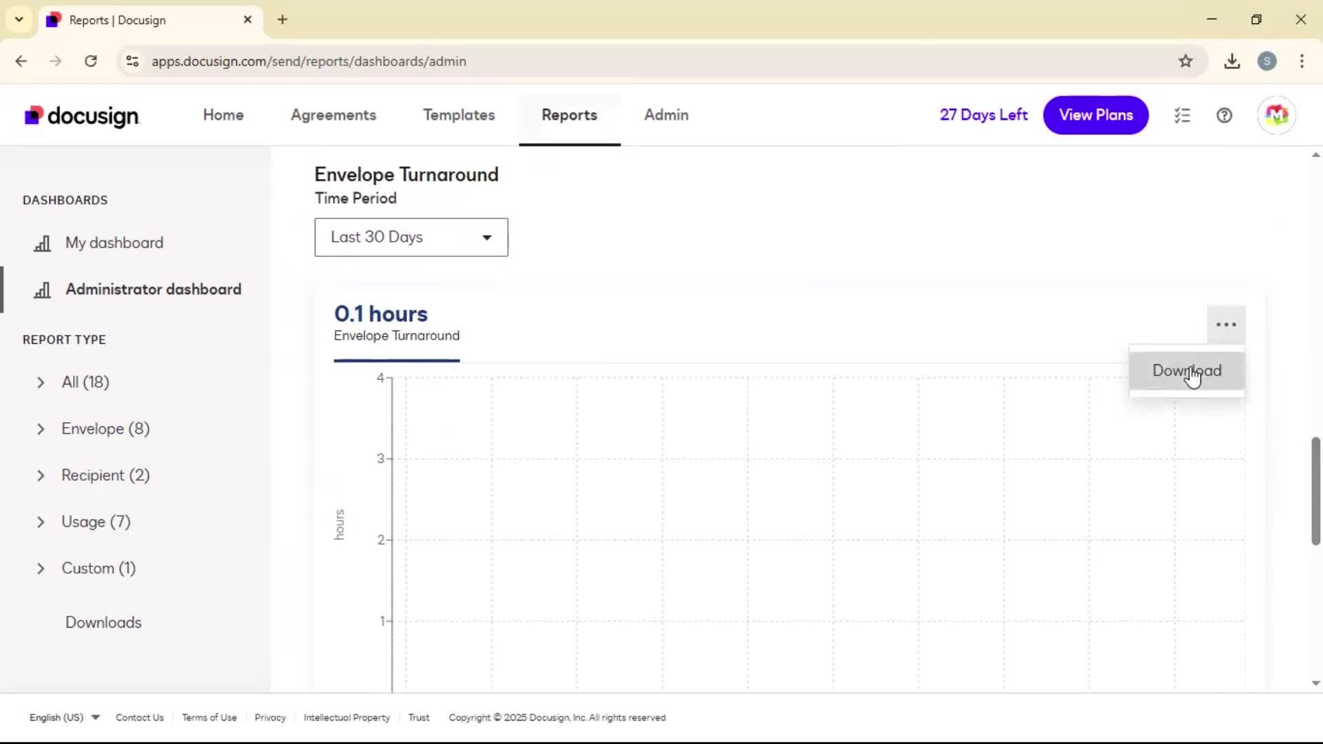Select the Reports tab
This screenshot has height=744, width=1323.
(x=569, y=115)
